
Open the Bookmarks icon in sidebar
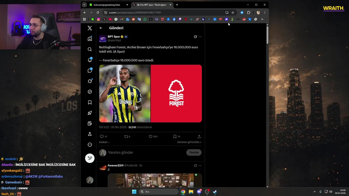90,102
